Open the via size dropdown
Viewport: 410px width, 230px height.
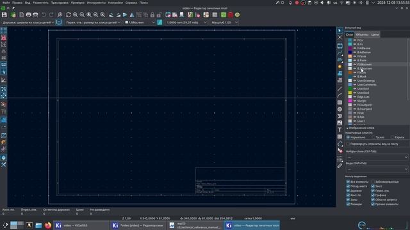(x=93, y=22)
